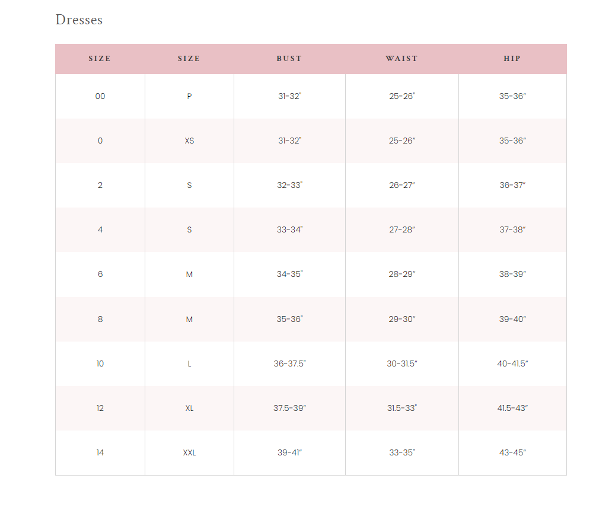Select the waist measurement 28-29"
Image resolution: width=612 pixels, height=507 pixels.
pyautogui.click(x=402, y=274)
